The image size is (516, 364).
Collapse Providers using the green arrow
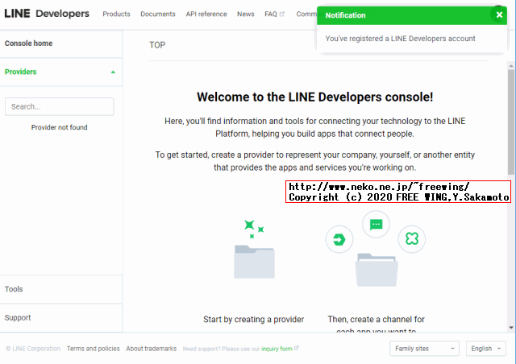[113, 72]
